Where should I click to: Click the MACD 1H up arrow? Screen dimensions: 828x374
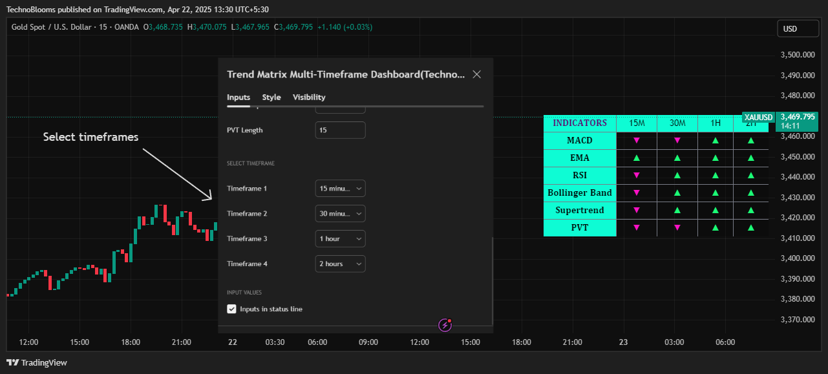[716, 140]
